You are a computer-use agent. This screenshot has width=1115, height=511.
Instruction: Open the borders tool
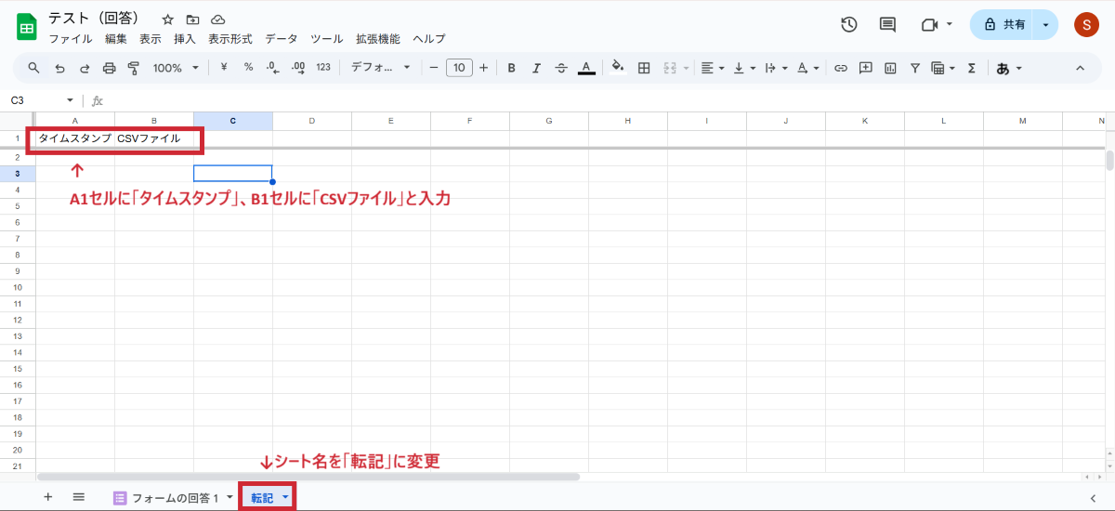(x=643, y=68)
